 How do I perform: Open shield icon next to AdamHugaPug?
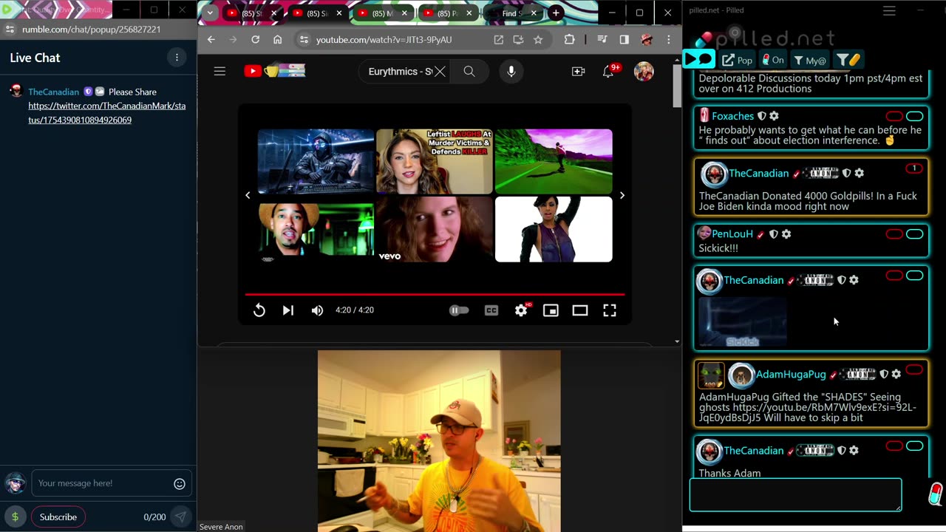pos(884,375)
